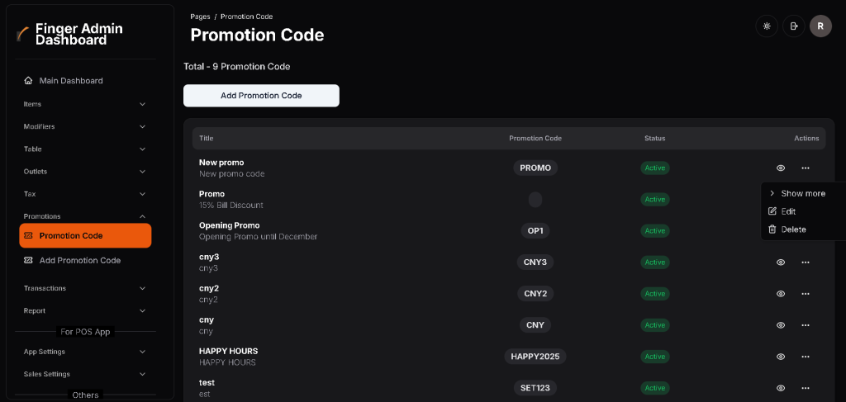The height and width of the screenshot is (402, 846).
Task: Open three-dots actions menu for HAPPY HOURS
Action: point(806,357)
